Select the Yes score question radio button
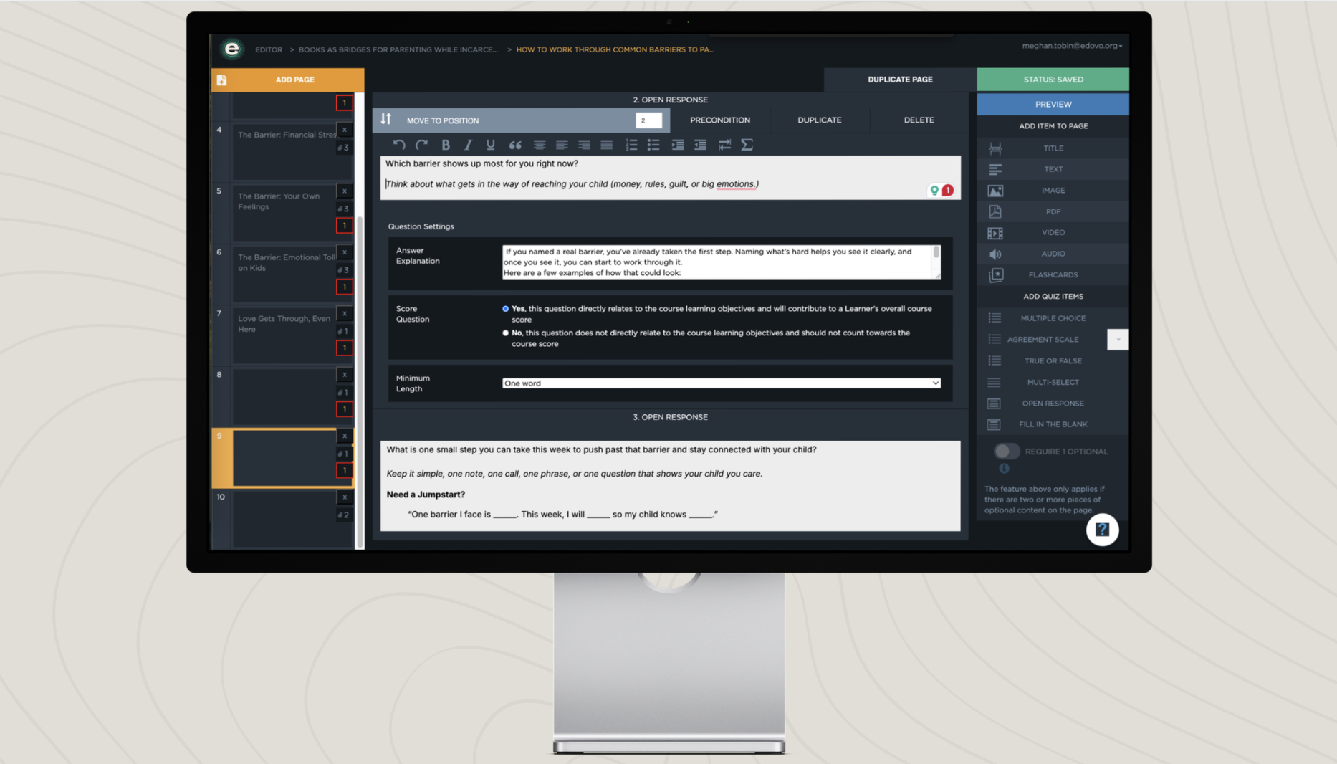The height and width of the screenshot is (764, 1337). 506,309
